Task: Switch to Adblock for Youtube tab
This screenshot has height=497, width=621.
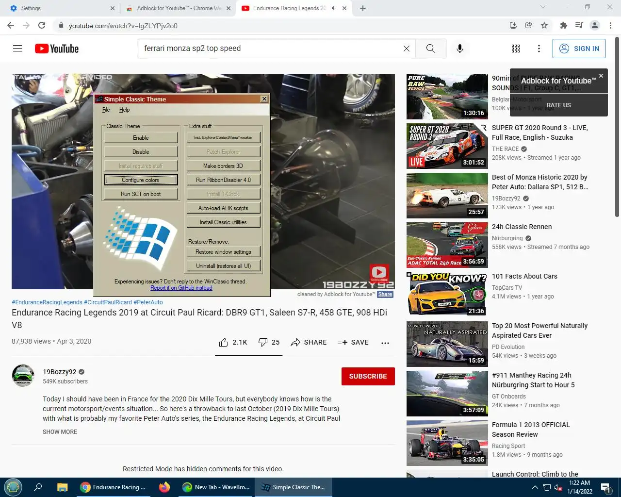Action: 177,8
